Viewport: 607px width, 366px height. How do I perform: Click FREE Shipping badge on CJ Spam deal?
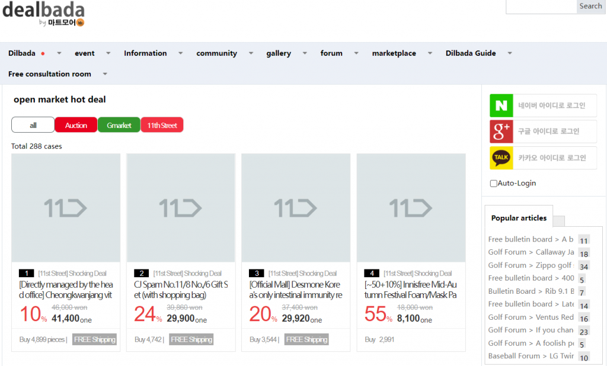point(191,339)
